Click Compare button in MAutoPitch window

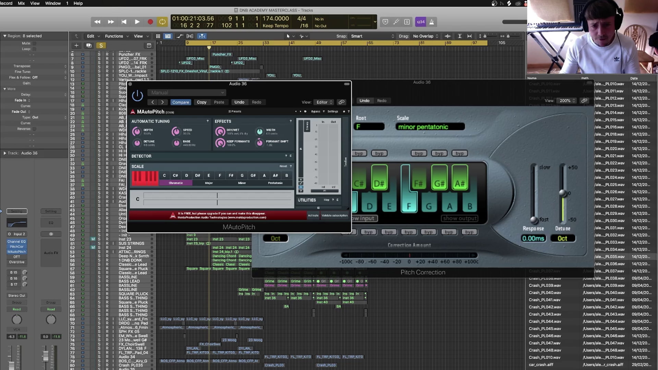point(181,102)
